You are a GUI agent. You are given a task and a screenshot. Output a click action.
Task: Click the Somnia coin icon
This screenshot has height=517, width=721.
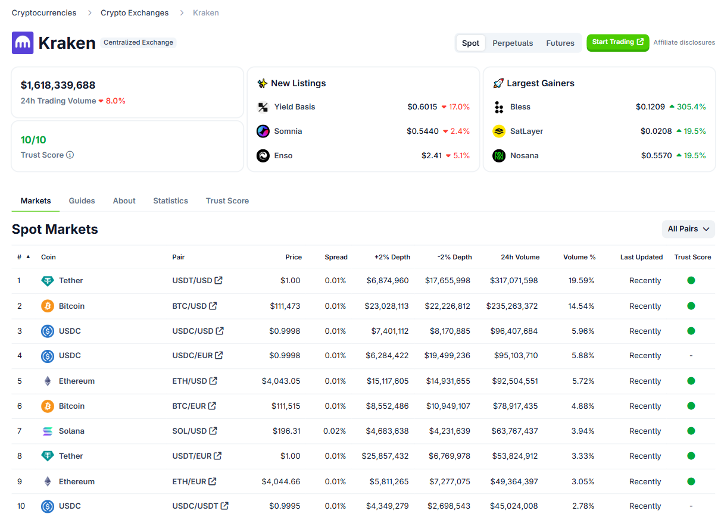(x=263, y=131)
